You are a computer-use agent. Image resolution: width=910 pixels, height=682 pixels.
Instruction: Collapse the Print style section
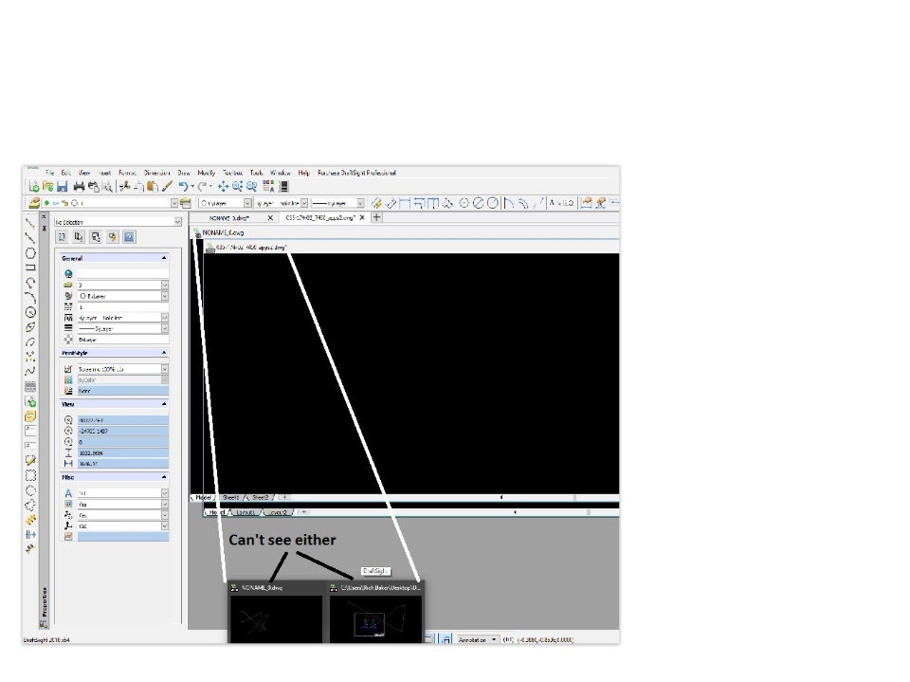click(164, 353)
